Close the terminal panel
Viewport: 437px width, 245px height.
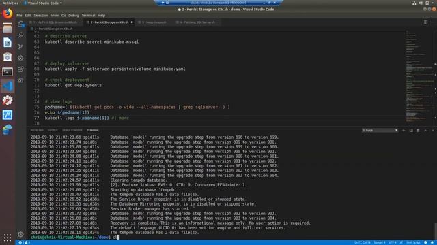[x=433, y=130]
